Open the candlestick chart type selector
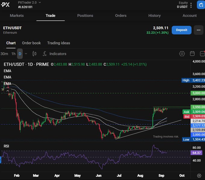 [x=34, y=54]
